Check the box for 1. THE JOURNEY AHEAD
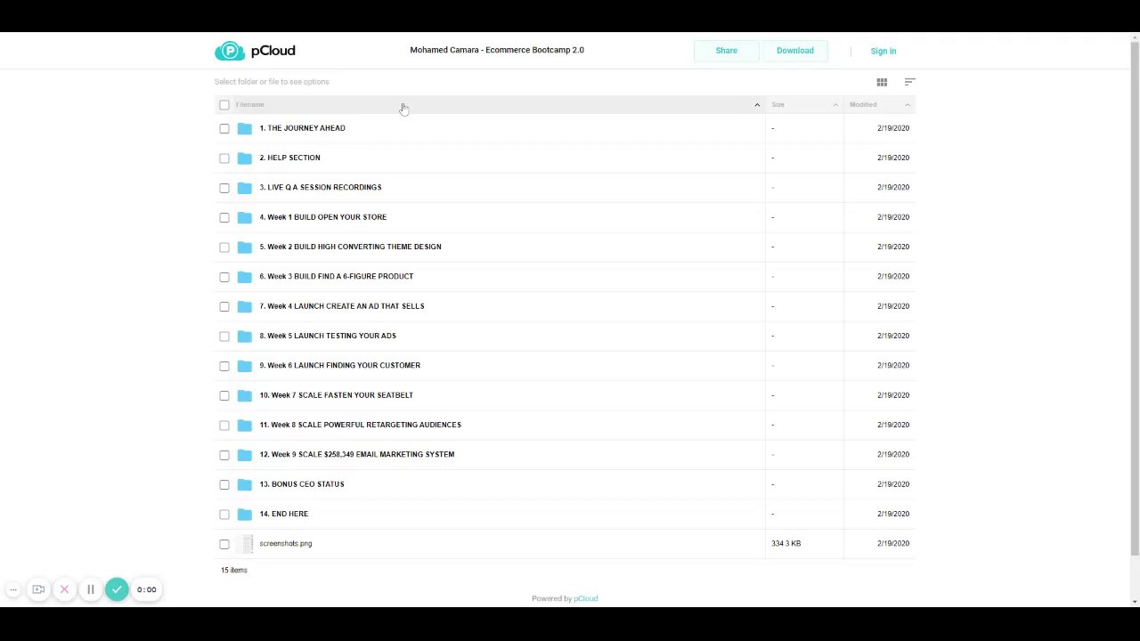Image resolution: width=1140 pixels, height=641 pixels. [224, 128]
